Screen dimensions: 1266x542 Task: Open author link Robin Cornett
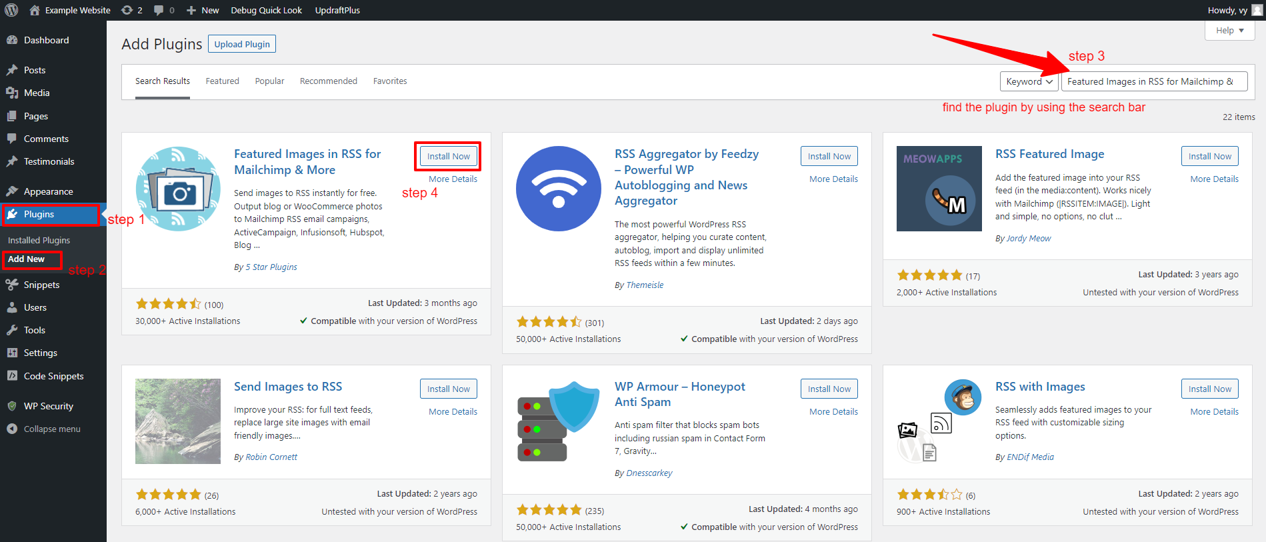(x=271, y=457)
